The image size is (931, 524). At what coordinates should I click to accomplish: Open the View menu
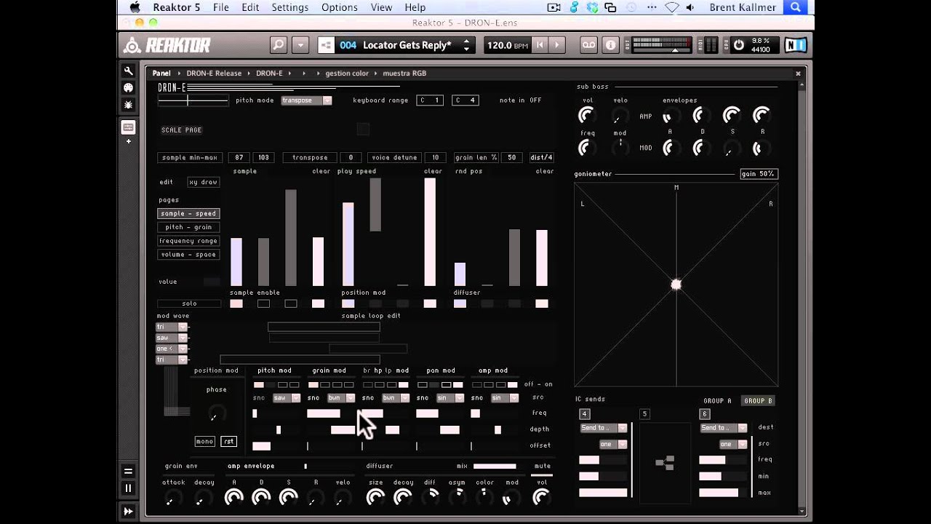click(381, 7)
